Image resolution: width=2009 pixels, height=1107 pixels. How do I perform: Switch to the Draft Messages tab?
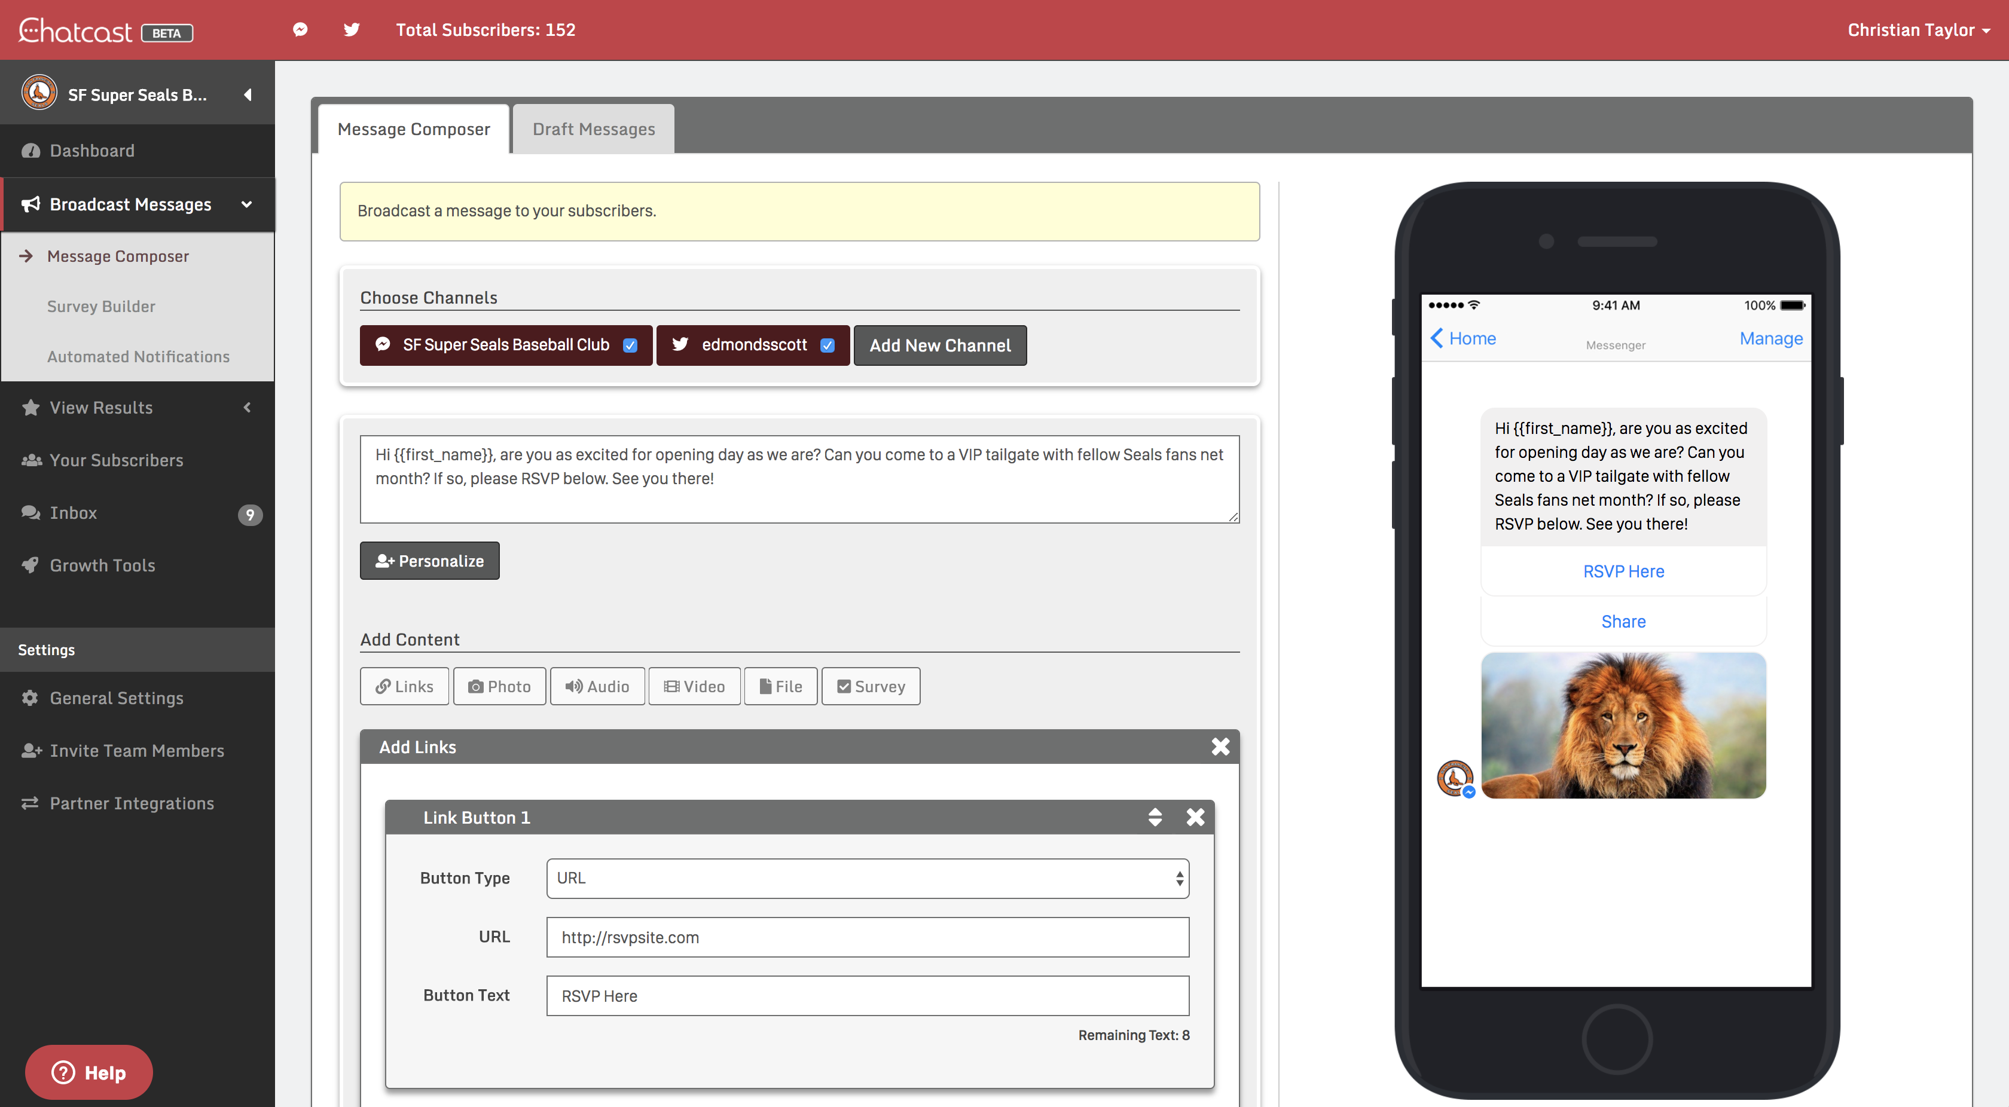[x=594, y=130]
